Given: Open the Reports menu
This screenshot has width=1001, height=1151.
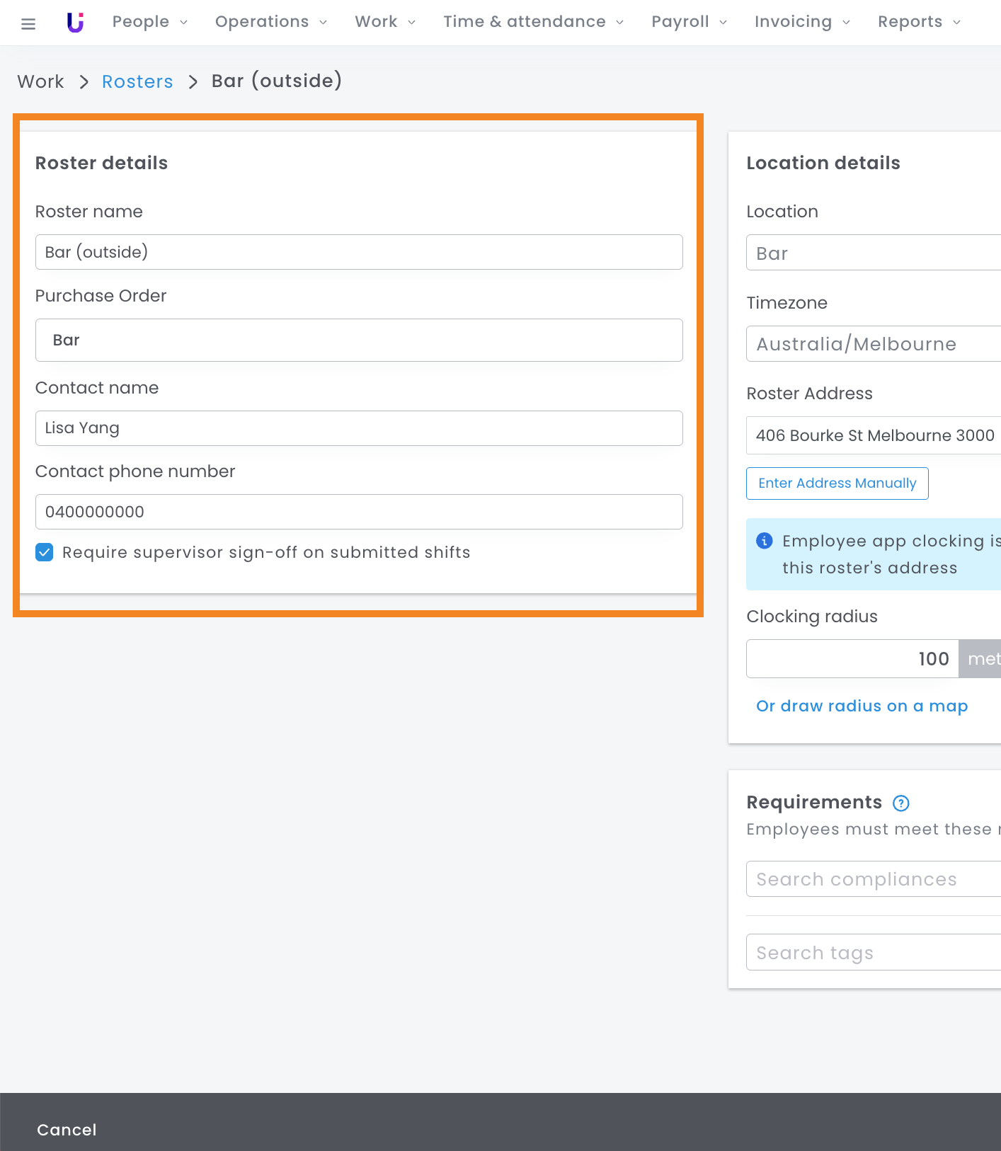Looking at the screenshot, I should (x=918, y=22).
